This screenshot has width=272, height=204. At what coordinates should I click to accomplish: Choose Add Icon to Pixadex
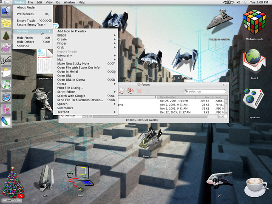tap(86, 31)
